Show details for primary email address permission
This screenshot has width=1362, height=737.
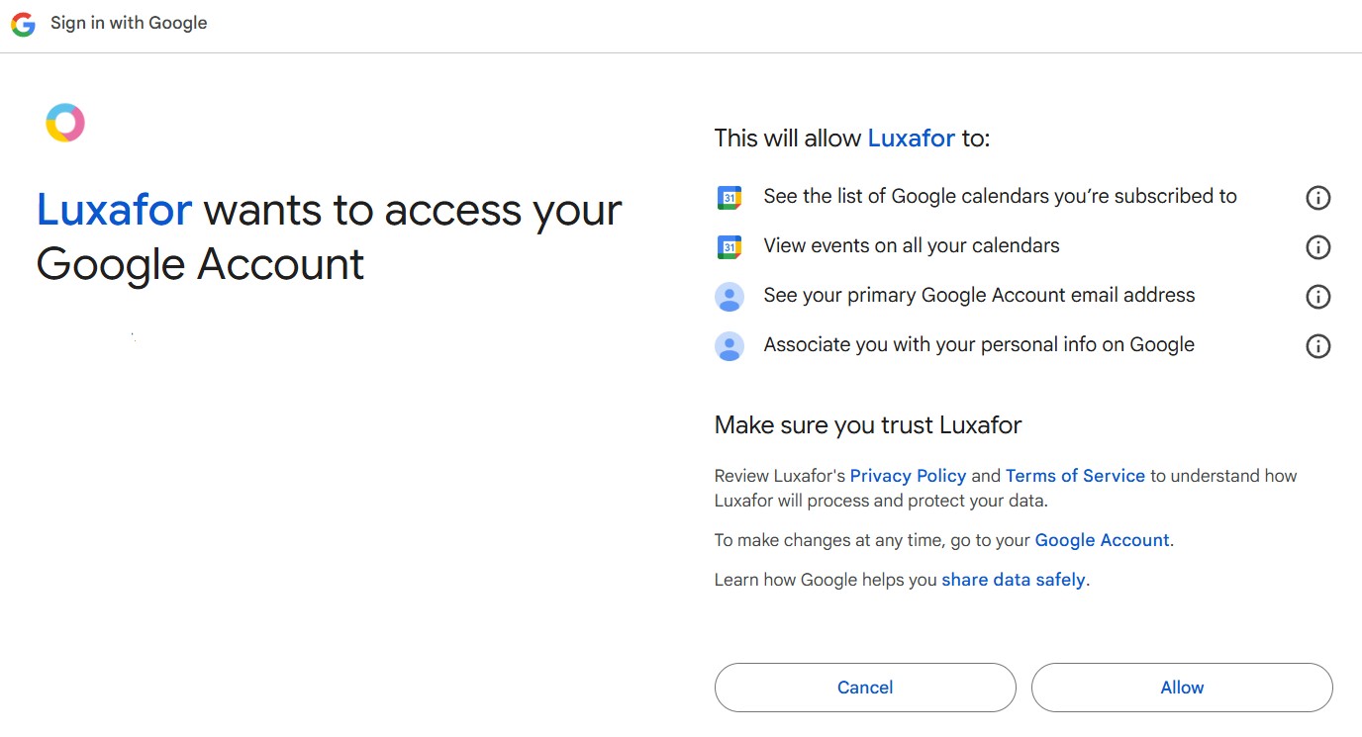(1318, 297)
